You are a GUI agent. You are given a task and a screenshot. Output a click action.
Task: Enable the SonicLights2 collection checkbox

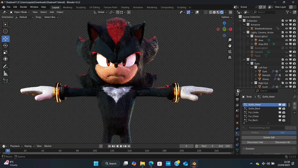tap(283, 48)
